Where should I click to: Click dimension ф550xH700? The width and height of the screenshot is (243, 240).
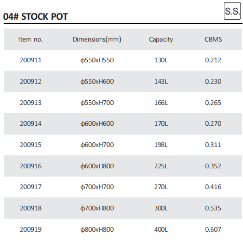coord(97,103)
